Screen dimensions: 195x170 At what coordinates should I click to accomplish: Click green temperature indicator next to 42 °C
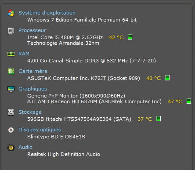(x=130, y=37)
